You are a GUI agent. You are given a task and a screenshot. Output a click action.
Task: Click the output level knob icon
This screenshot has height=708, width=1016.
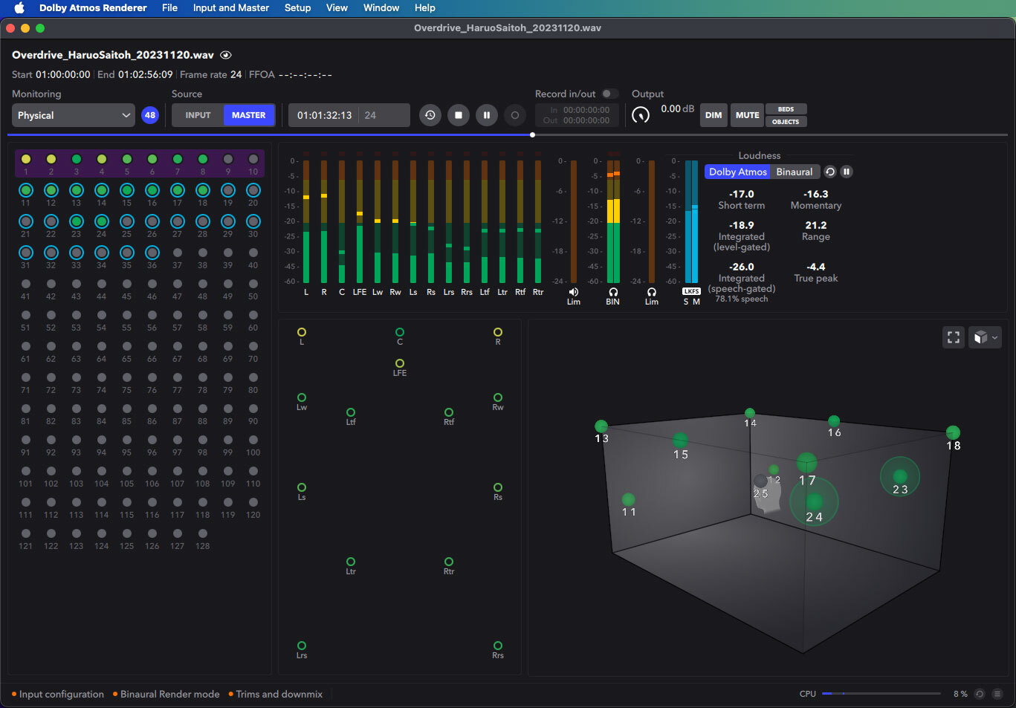pos(641,115)
